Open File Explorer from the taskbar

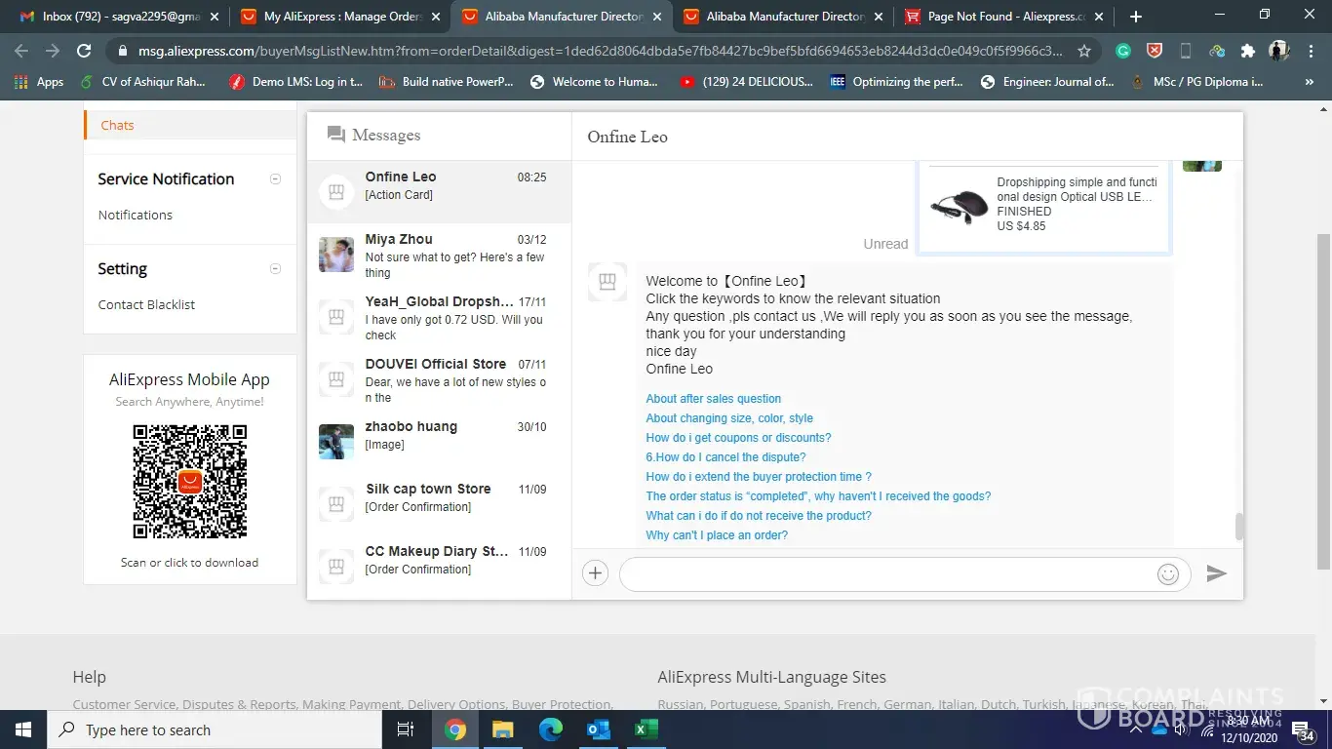502,729
